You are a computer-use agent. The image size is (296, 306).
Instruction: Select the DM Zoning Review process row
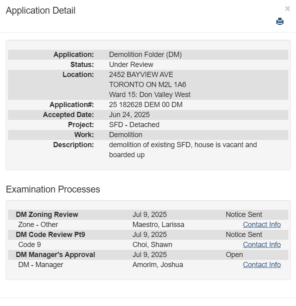47,215
